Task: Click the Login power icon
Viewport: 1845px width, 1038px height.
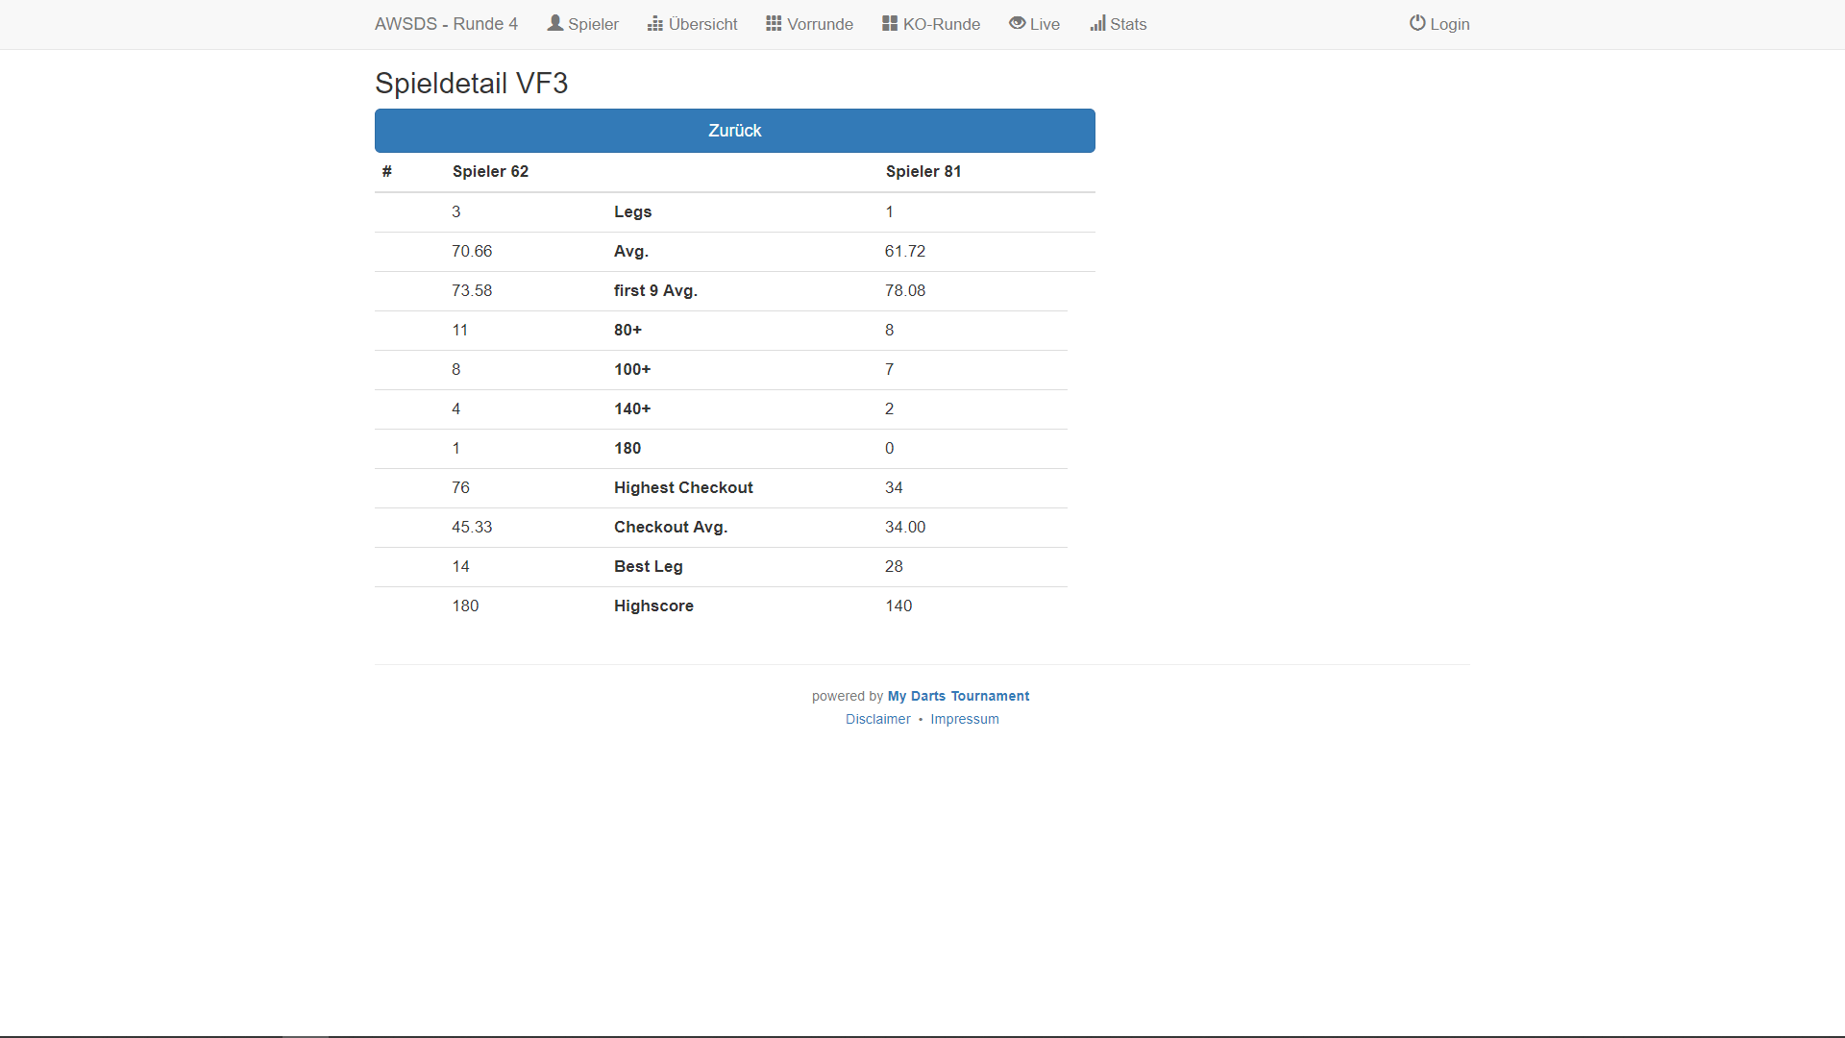Action: 1417,23
